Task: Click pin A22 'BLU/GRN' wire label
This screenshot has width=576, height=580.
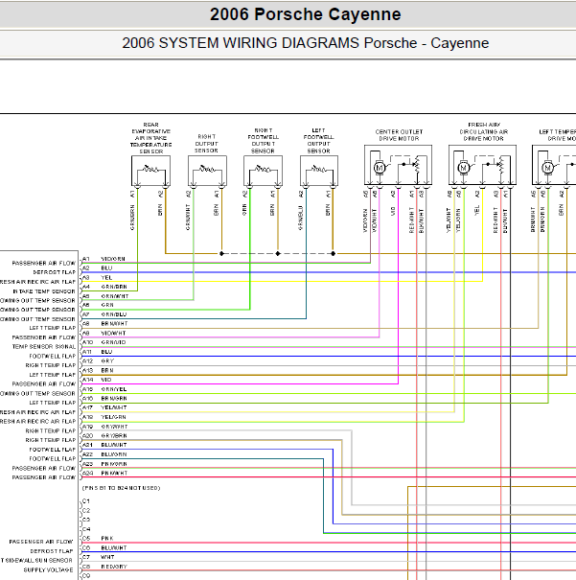Action: pos(114,454)
